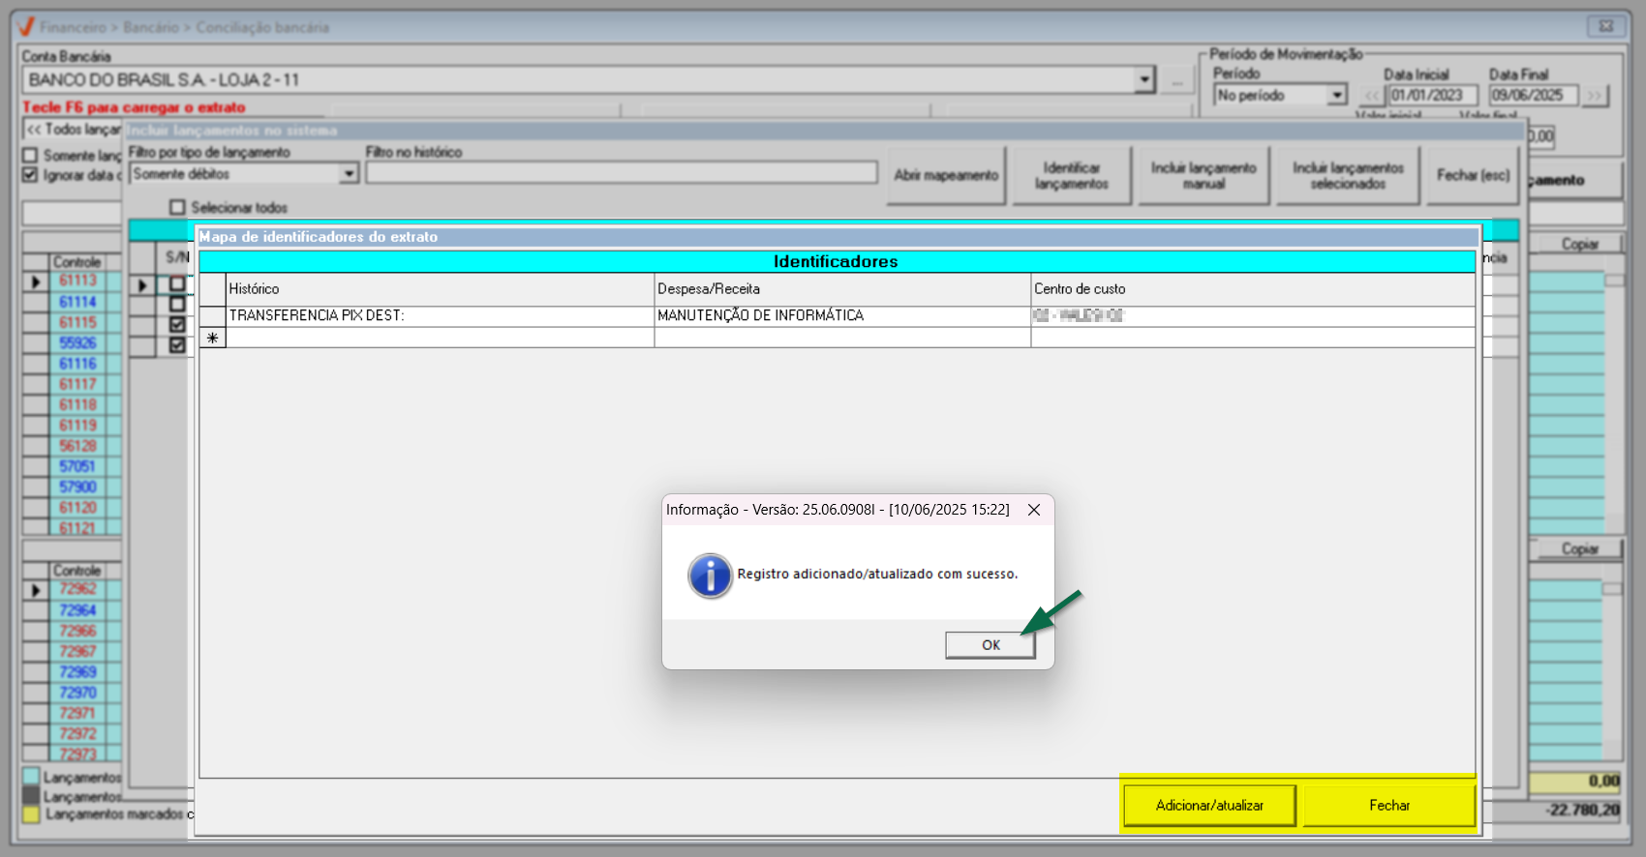This screenshot has height=857, width=1646.
Task: Click the ellipsis button beside Conta Bancária
Action: pyautogui.click(x=1176, y=80)
